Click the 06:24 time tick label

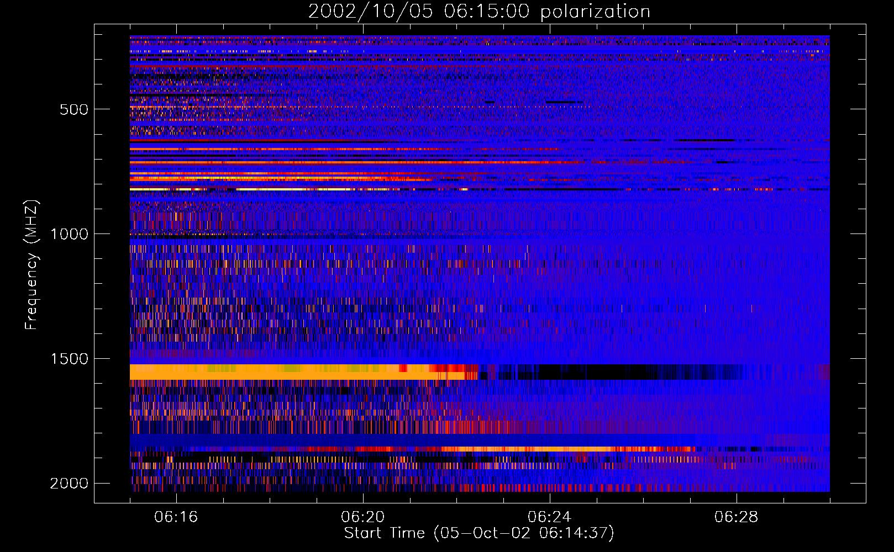pos(550,517)
